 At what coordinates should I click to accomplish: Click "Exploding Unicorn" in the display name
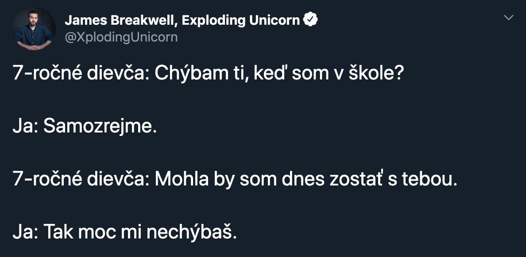point(241,20)
